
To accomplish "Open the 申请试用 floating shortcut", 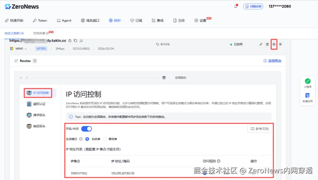I will pos(308,97).
